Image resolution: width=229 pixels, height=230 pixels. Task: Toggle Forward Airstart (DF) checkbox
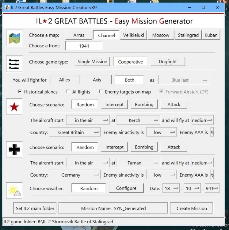pyautogui.click(x=161, y=92)
